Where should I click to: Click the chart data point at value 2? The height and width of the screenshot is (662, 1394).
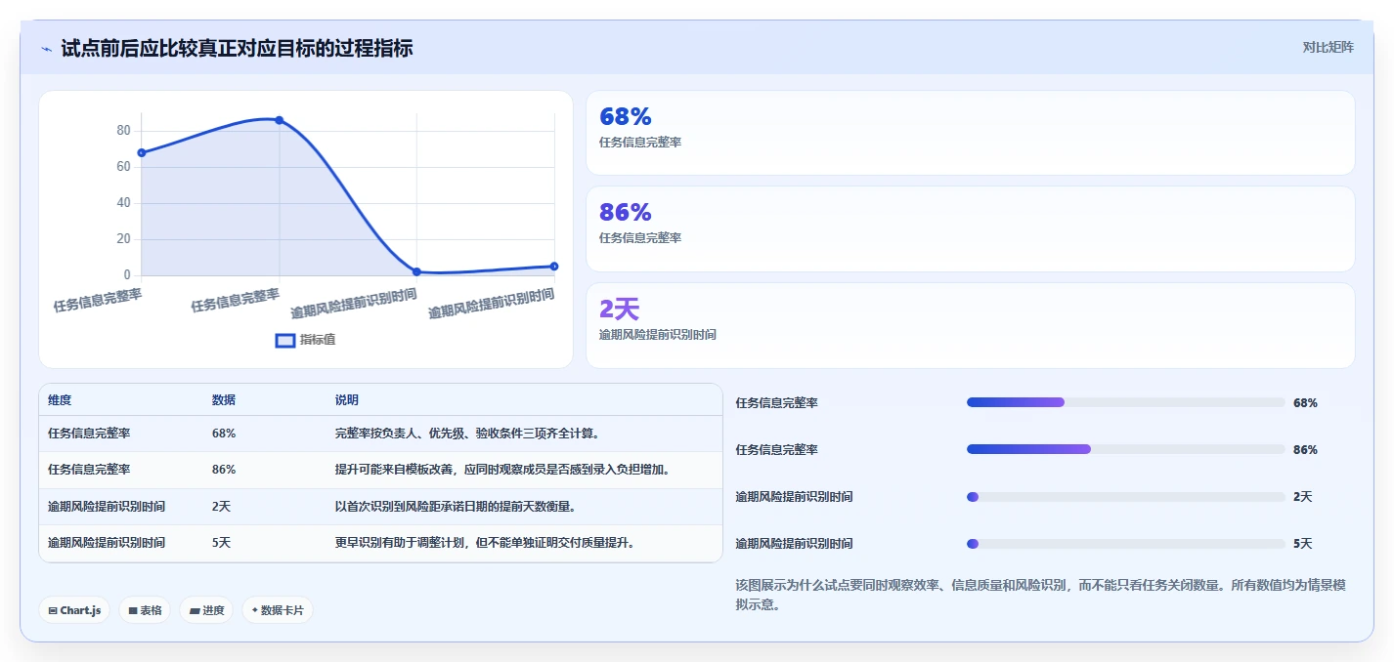(416, 271)
